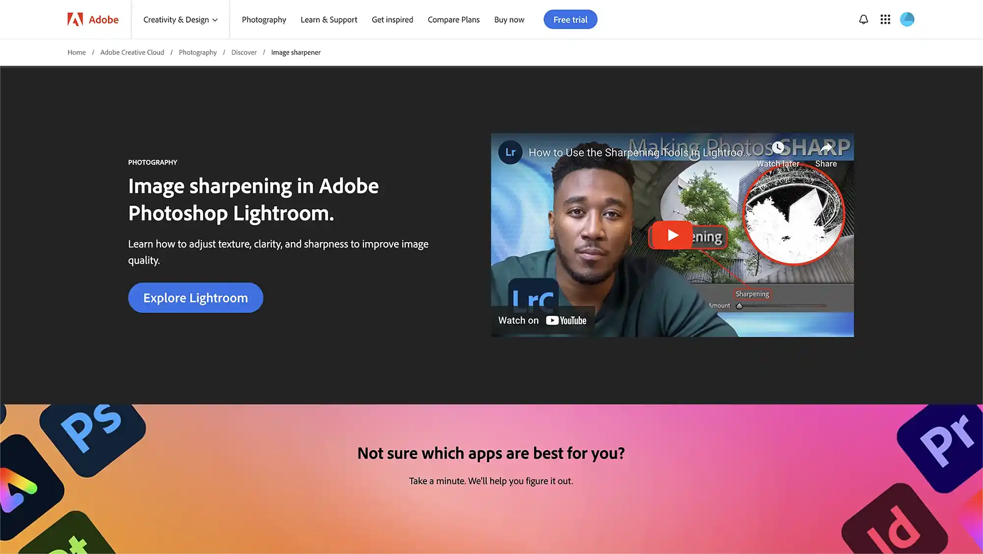Play the YouTube sharpening video

[x=671, y=235]
